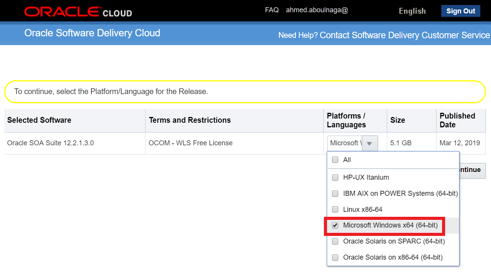Toggle Oracle Solaris on x86-64 checkbox
This screenshot has width=491, height=273.
tap(335, 258)
